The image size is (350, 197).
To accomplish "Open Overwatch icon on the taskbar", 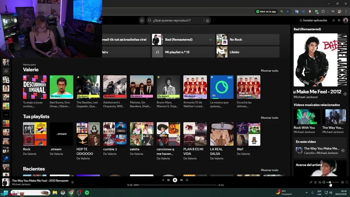I will click(63, 193).
